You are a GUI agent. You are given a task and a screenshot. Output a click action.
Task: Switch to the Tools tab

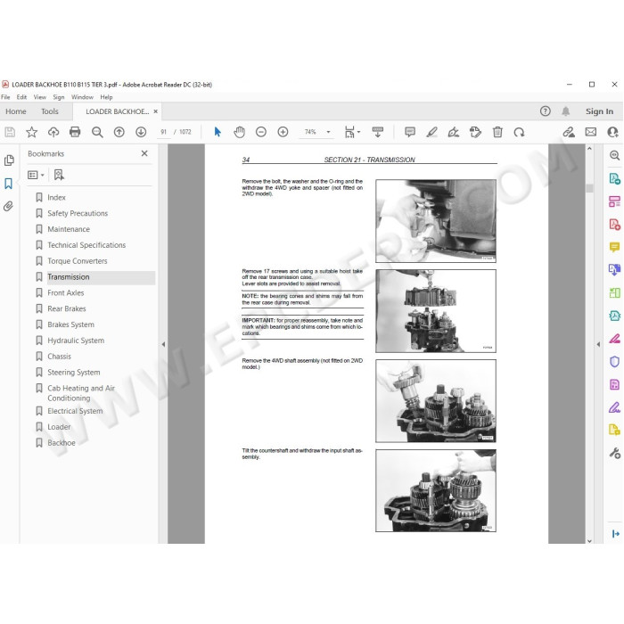50,111
